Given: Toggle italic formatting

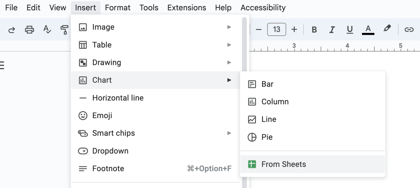Looking at the screenshot, I should 332,29.
